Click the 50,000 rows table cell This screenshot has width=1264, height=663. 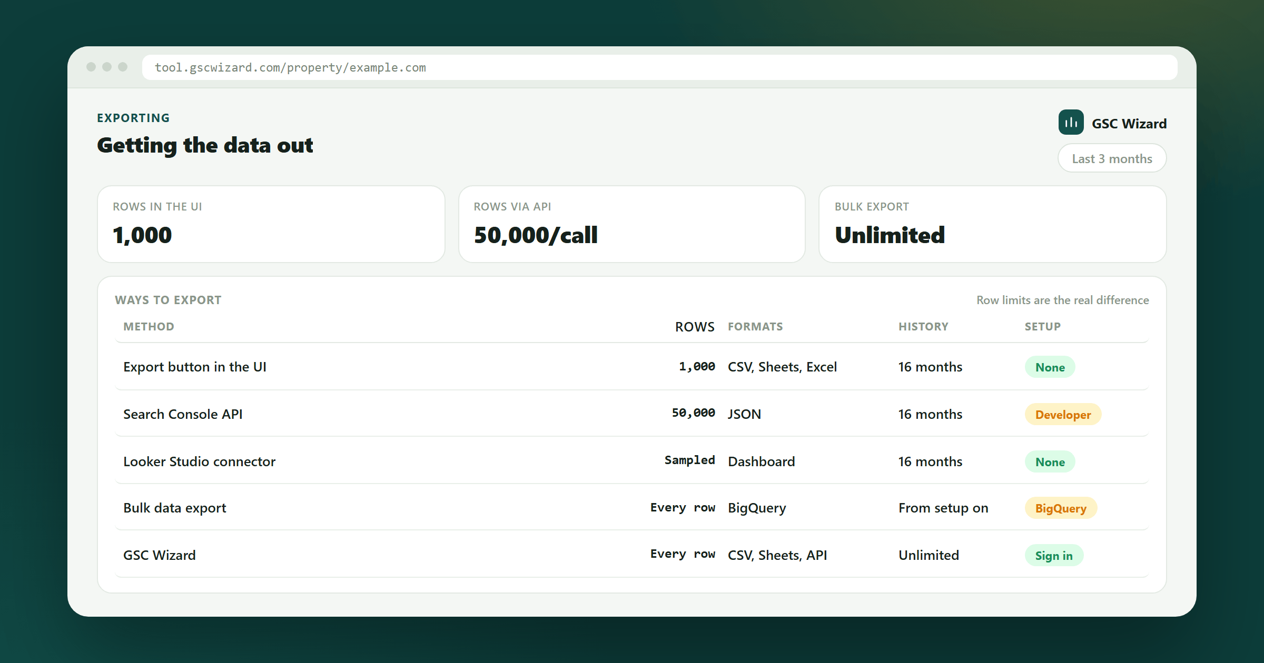(x=693, y=413)
